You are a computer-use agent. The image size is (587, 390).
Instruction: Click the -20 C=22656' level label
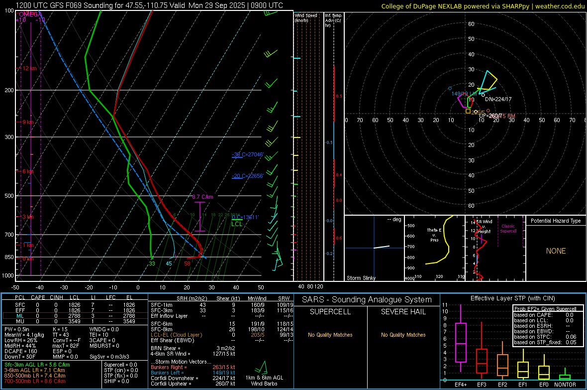(x=248, y=176)
